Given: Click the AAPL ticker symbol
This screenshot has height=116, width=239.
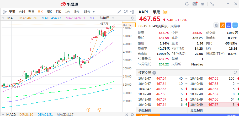Looking at the screenshot, I should [144, 12].
